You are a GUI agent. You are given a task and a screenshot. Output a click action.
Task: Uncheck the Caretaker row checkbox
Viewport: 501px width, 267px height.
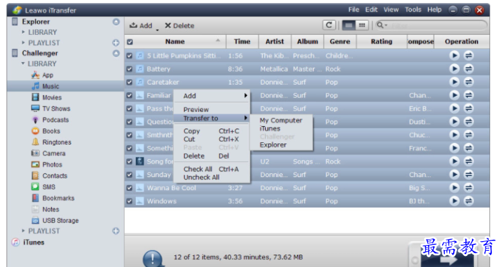point(129,82)
